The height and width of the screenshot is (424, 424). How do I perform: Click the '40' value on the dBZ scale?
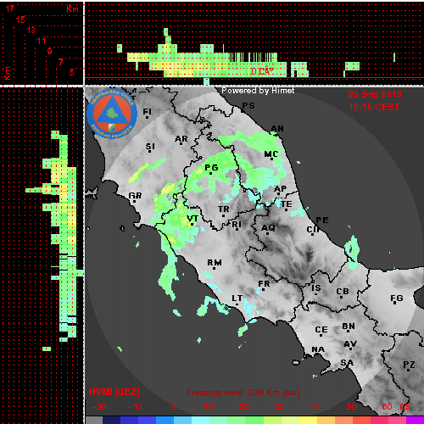click(x=315, y=407)
